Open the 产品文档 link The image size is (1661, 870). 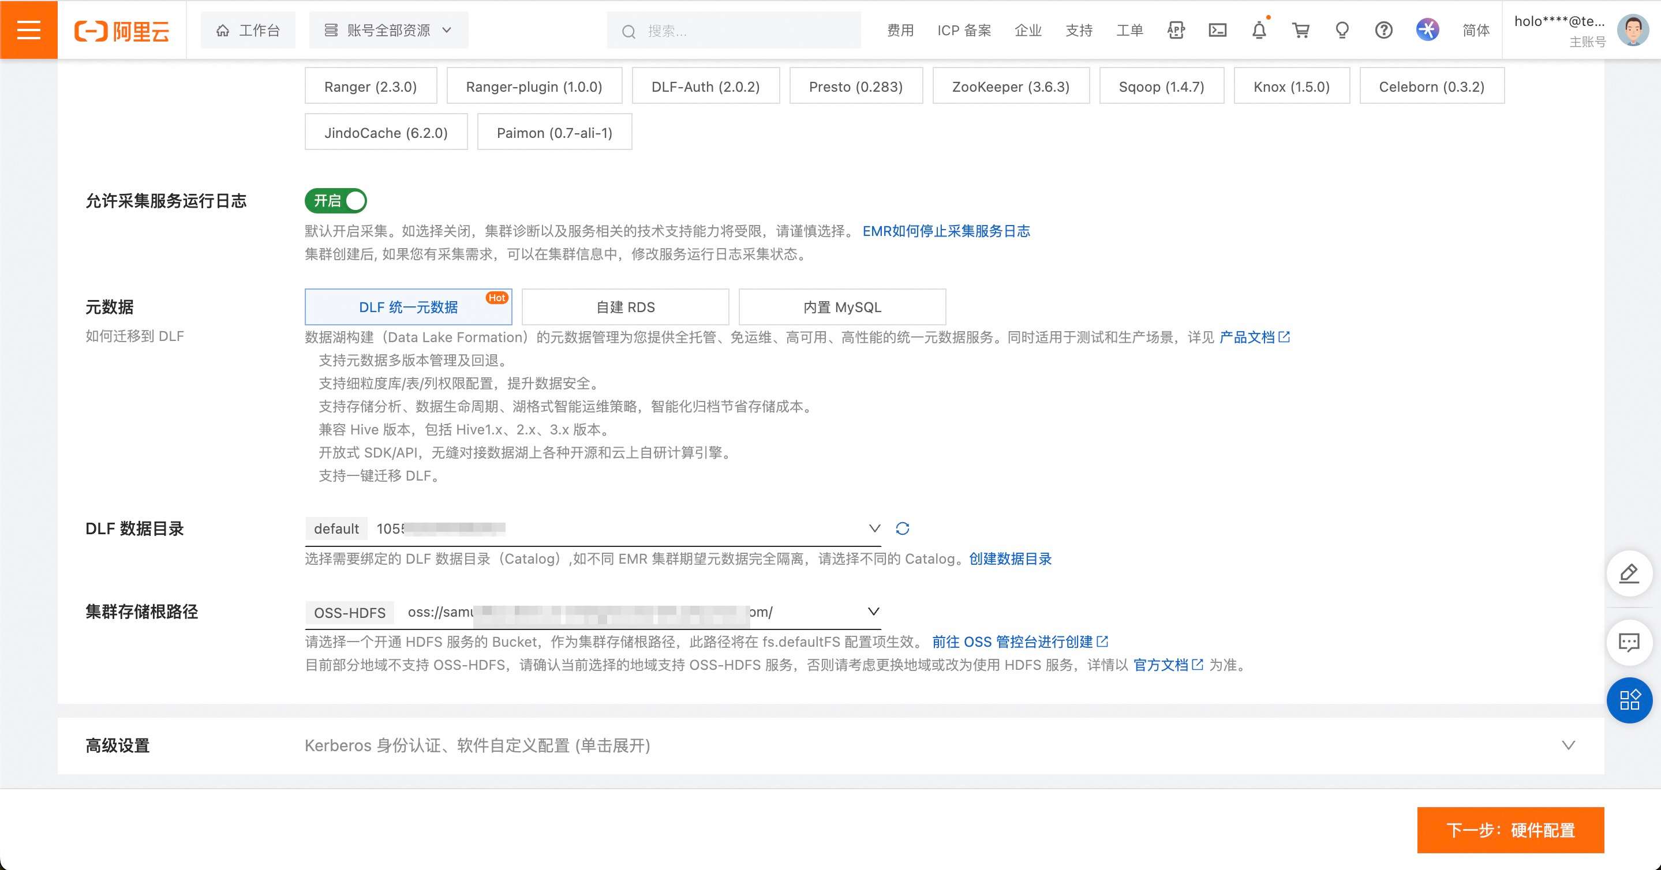click(1254, 337)
